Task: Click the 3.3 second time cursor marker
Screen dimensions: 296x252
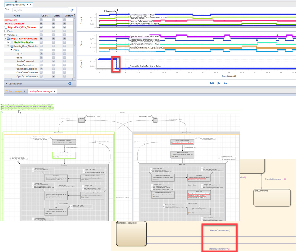Action: (x=116, y=11)
